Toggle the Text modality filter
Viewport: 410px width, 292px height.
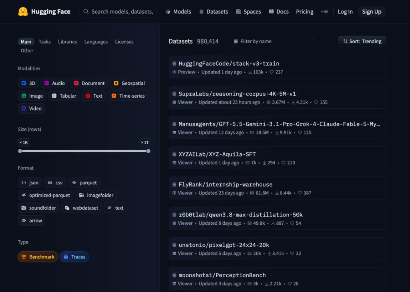(94, 96)
